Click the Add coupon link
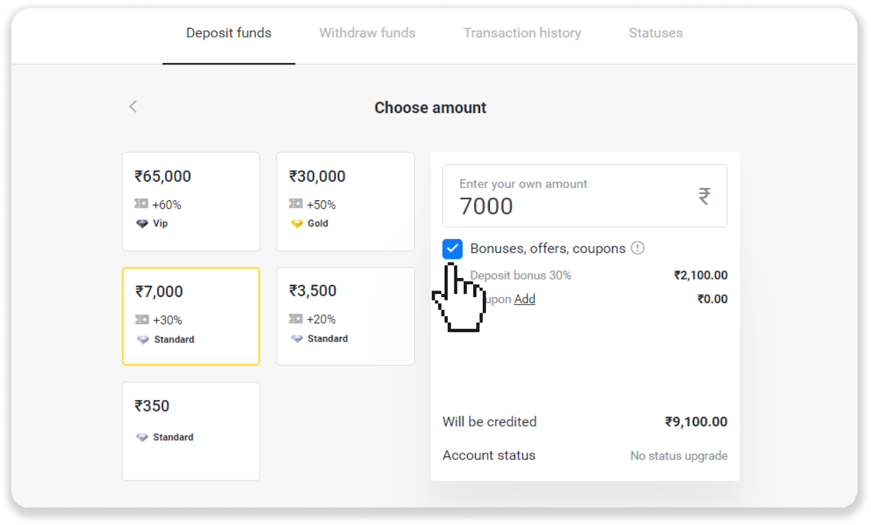Screen dimensions: 871x525 click(524, 299)
